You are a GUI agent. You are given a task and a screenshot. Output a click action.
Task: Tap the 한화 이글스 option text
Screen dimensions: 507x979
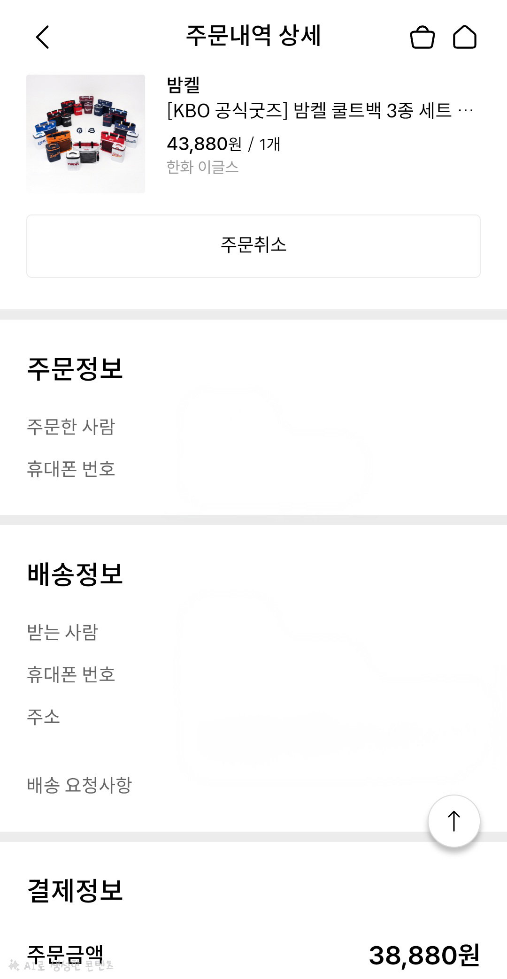tap(203, 167)
